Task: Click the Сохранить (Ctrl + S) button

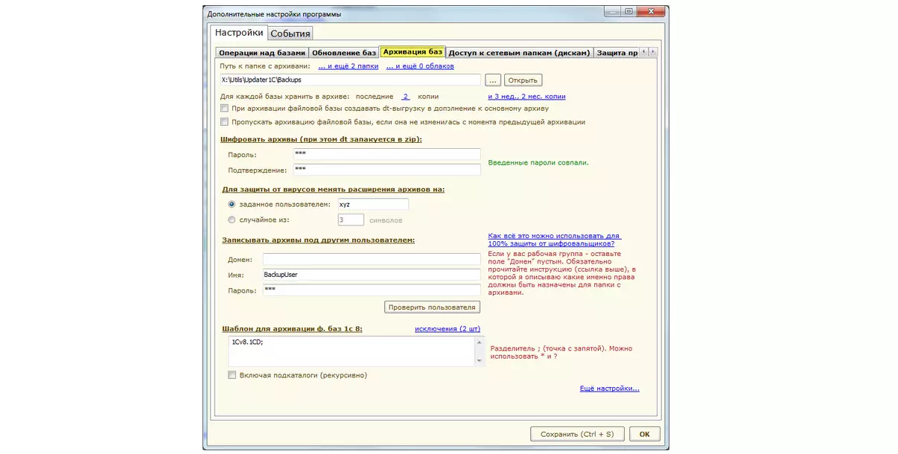Action: (578, 434)
